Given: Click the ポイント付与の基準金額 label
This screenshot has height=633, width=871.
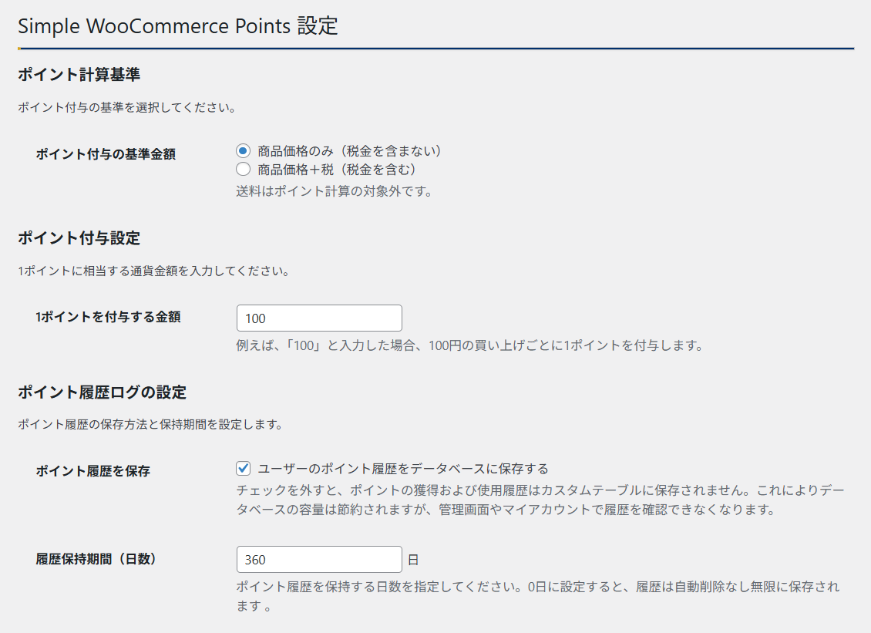Looking at the screenshot, I should [x=106, y=154].
